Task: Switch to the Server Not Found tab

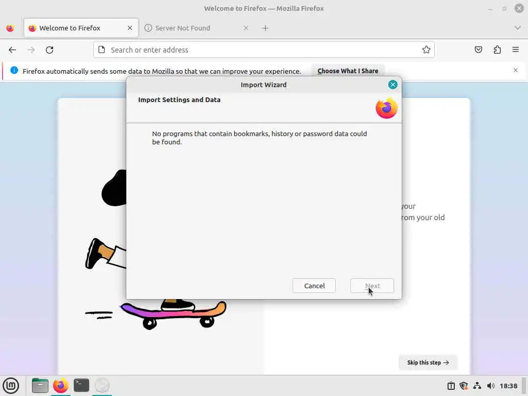Action: (x=197, y=28)
